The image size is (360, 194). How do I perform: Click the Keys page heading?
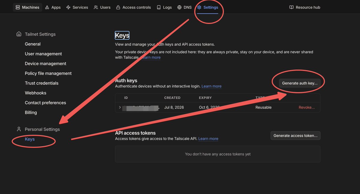tap(122, 35)
